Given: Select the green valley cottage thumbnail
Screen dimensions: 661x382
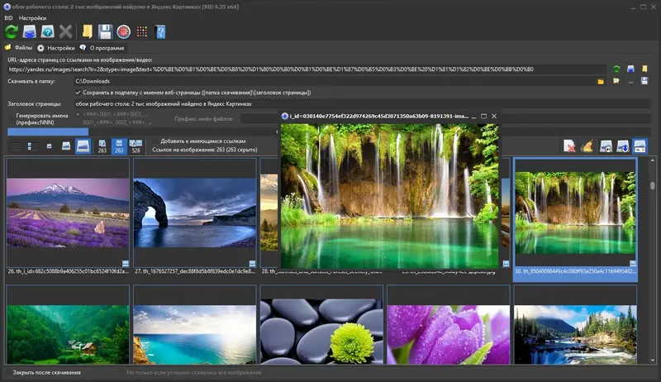Looking at the screenshot, I should click(x=68, y=325).
